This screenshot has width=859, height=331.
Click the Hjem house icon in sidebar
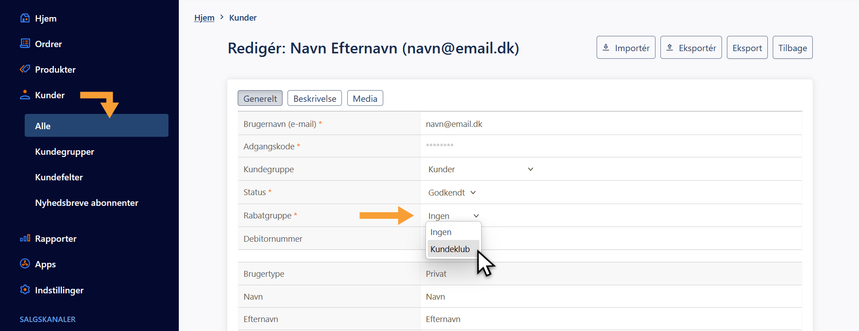25,18
